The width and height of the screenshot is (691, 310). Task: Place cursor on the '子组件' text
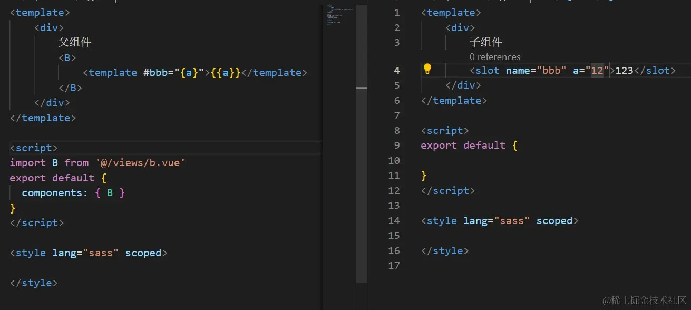486,42
